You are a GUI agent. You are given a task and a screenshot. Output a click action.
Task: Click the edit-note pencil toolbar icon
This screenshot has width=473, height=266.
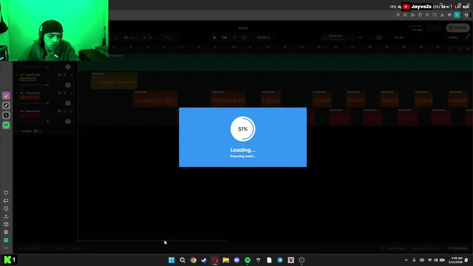pyautogui.click(x=405, y=15)
